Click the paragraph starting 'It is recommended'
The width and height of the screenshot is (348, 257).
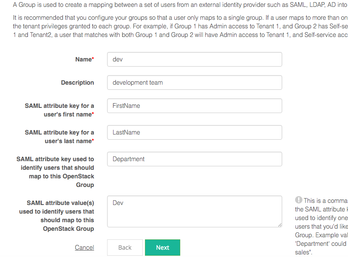coord(180,26)
